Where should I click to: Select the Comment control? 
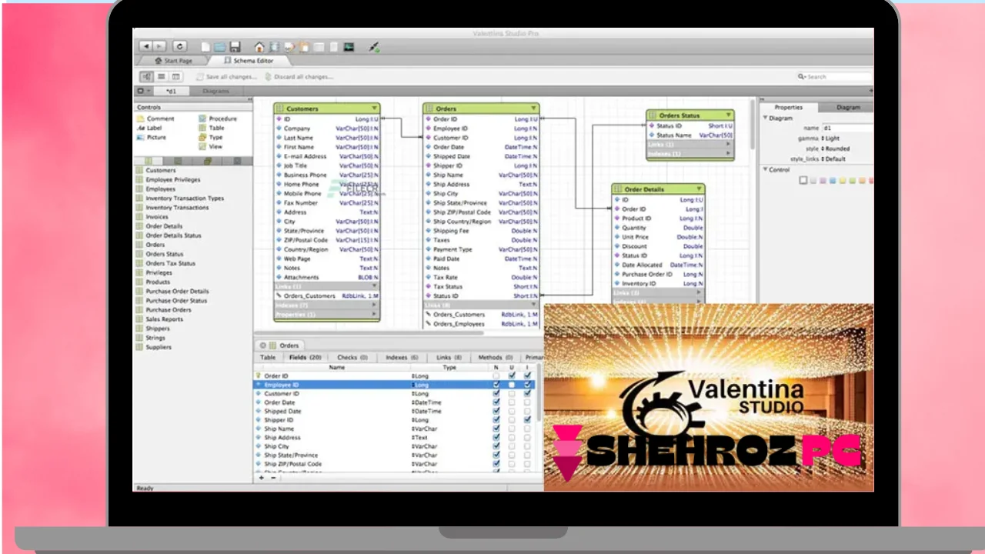pos(156,118)
